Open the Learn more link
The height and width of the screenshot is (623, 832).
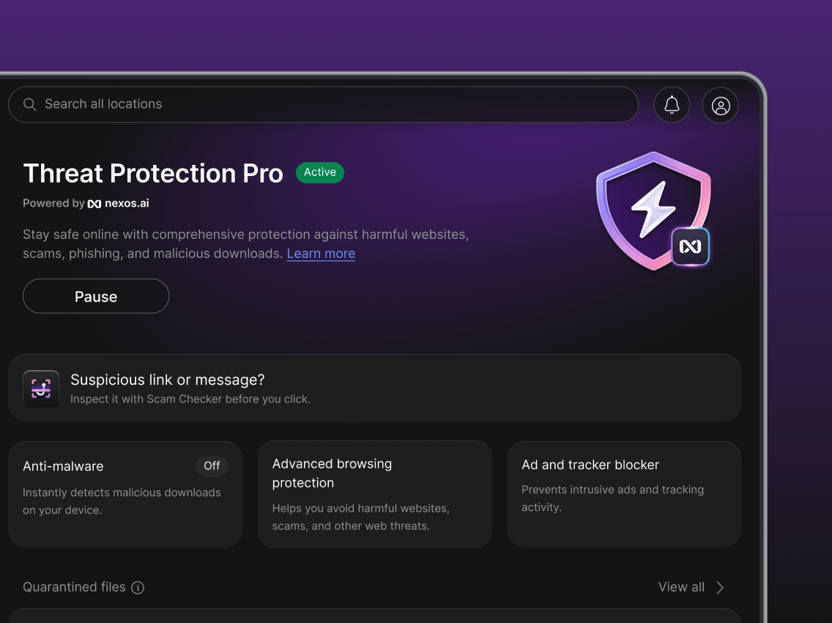pos(321,254)
